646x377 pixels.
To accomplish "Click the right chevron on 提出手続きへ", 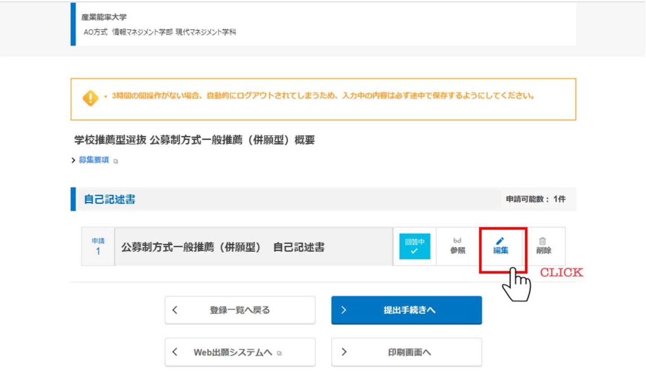I will click(x=343, y=310).
